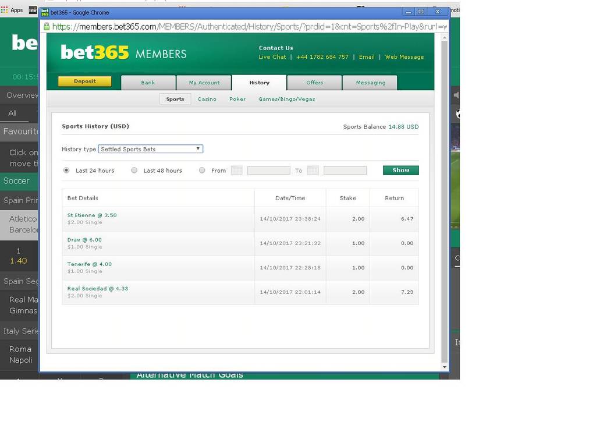Click Roma Napoli match in background sidebar
The width and height of the screenshot is (596, 429).
[20, 354]
